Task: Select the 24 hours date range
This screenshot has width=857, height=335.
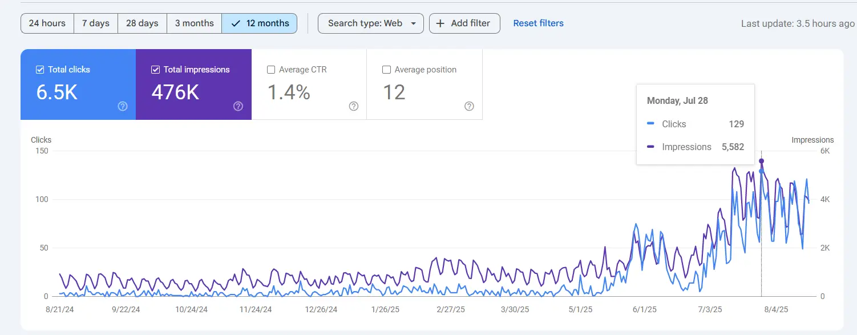Action: [47, 23]
